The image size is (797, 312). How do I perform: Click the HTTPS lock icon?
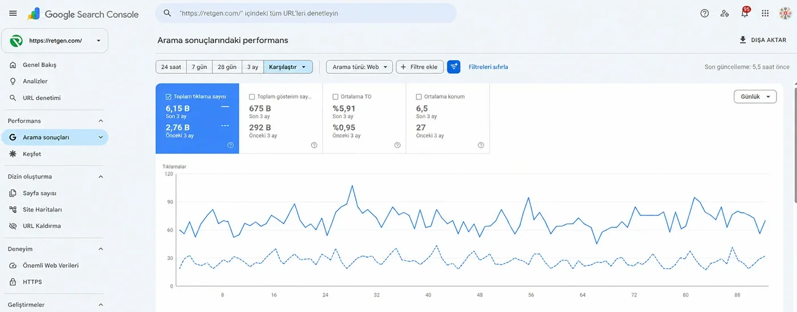pos(13,282)
